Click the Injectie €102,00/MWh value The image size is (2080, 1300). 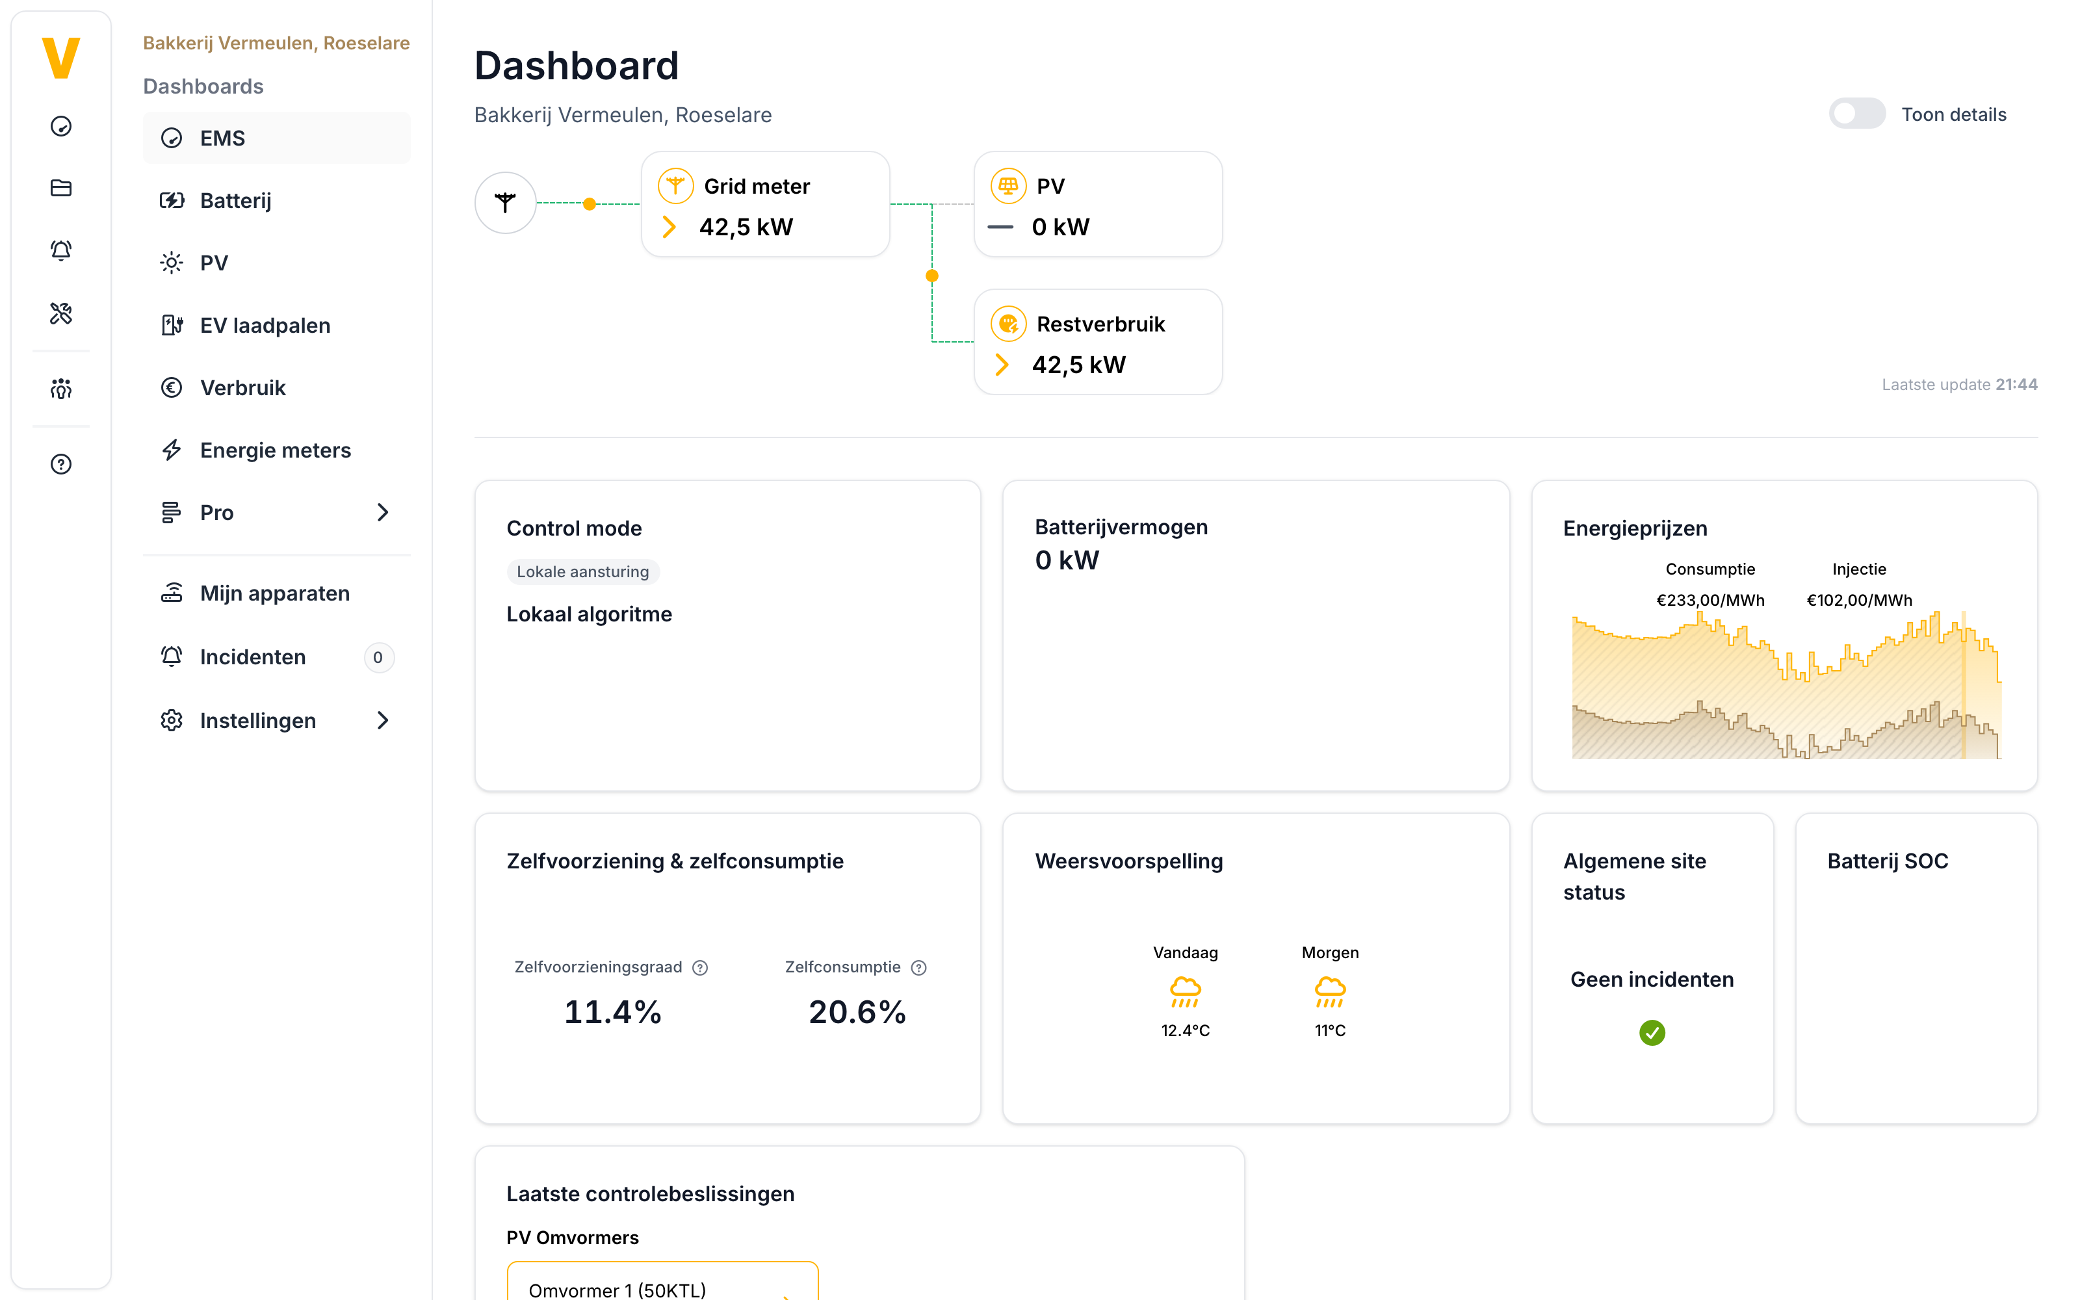(x=1859, y=600)
